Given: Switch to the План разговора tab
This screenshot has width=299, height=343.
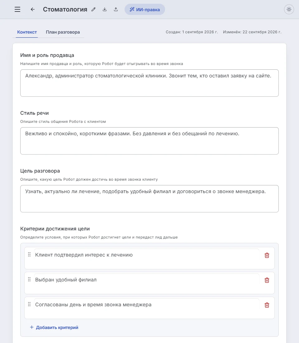Looking at the screenshot, I should pos(63,32).
